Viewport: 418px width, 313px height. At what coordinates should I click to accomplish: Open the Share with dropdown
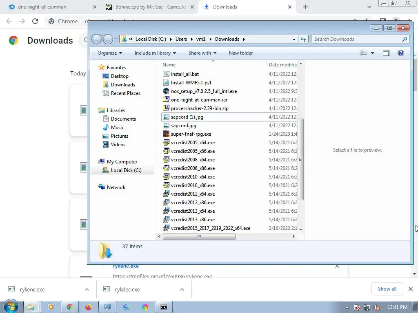tap(202, 53)
